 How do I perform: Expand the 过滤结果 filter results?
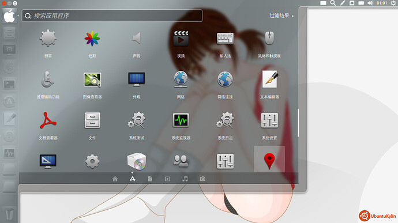[281, 16]
